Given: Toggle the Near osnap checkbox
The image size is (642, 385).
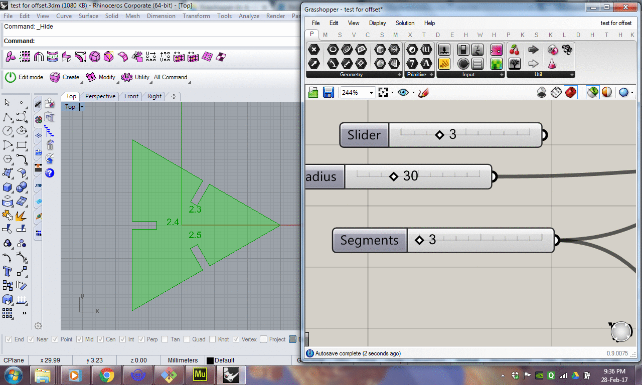Looking at the screenshot, I should tap(31, 339).
